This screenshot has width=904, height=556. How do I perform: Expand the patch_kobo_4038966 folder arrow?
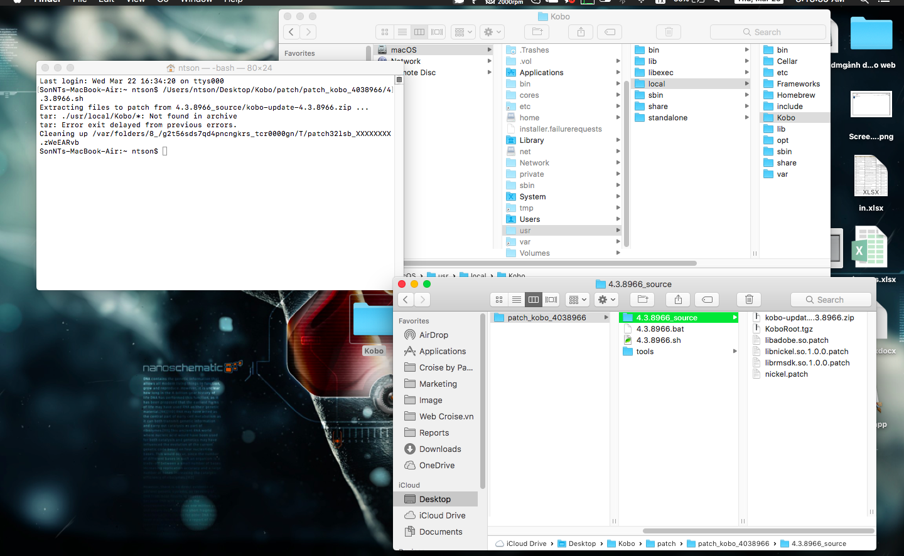pyautogui.click(x=606, y=318)
